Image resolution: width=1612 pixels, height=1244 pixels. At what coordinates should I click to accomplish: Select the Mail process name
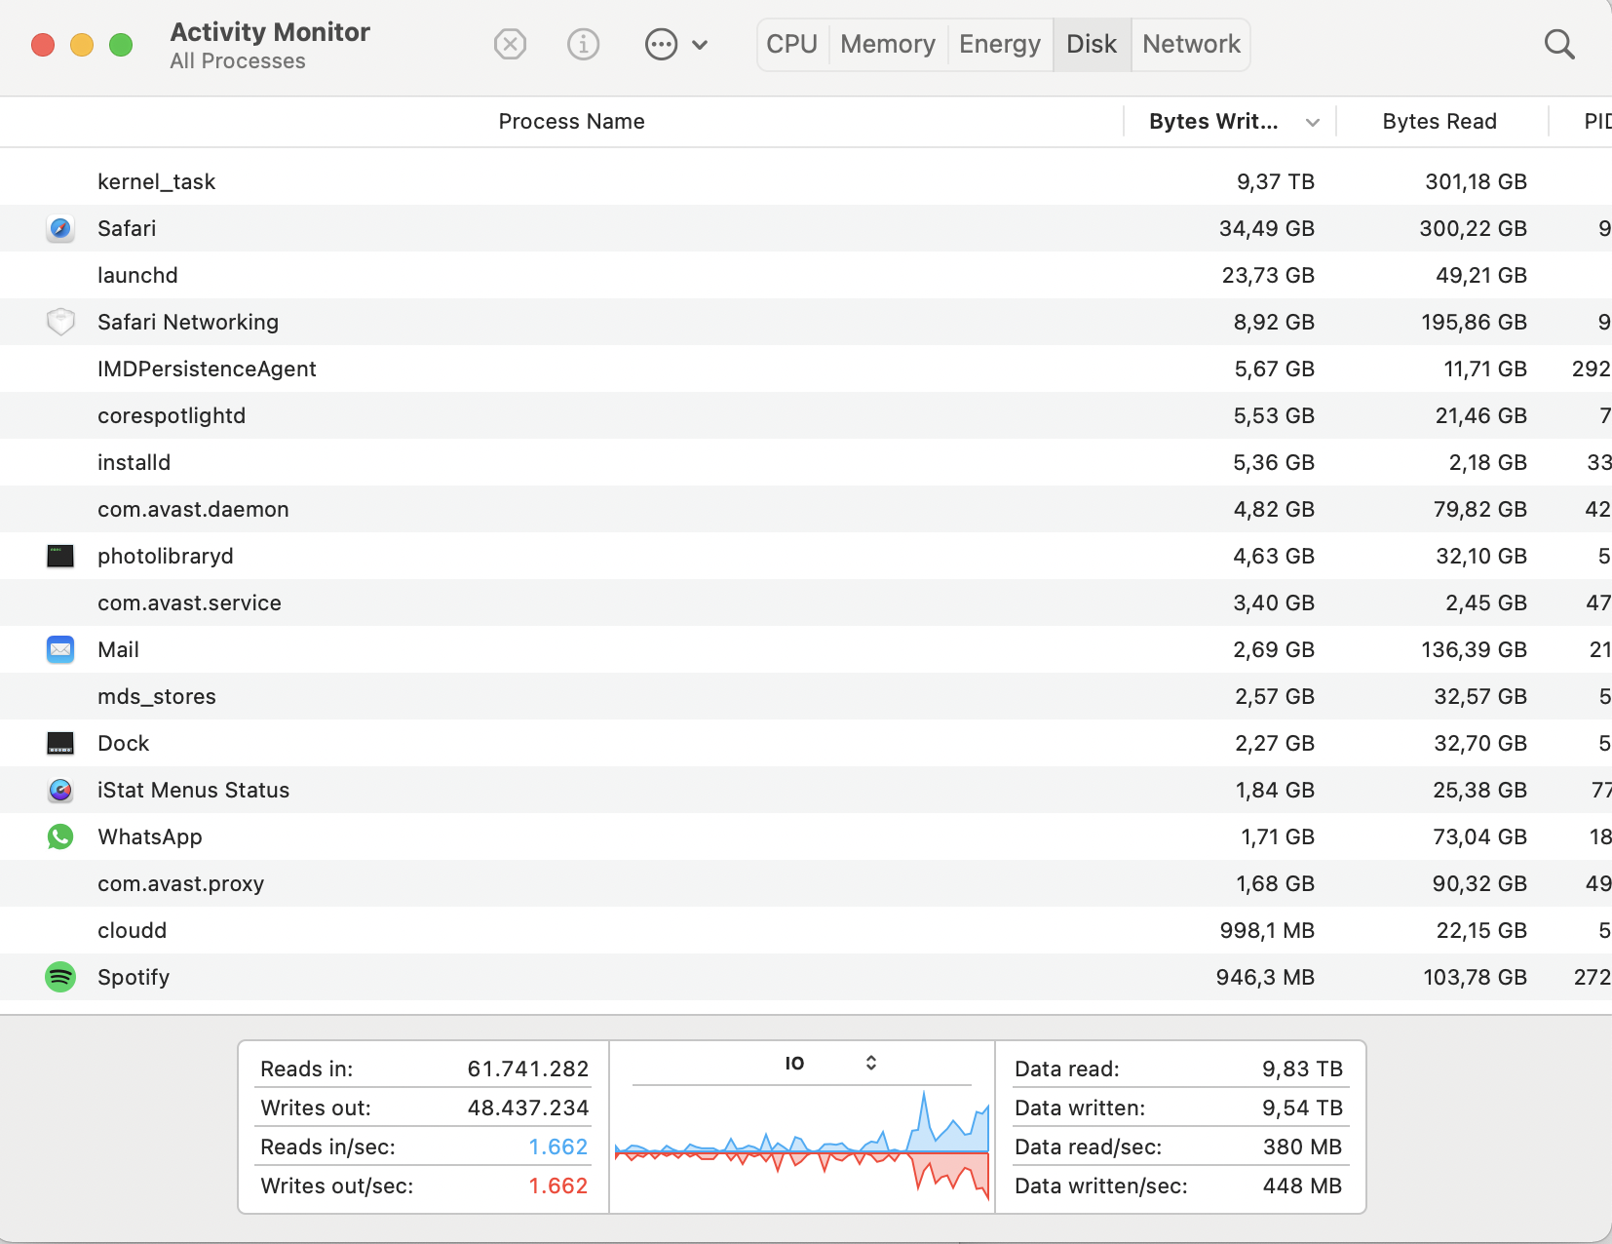coord(118,649)
